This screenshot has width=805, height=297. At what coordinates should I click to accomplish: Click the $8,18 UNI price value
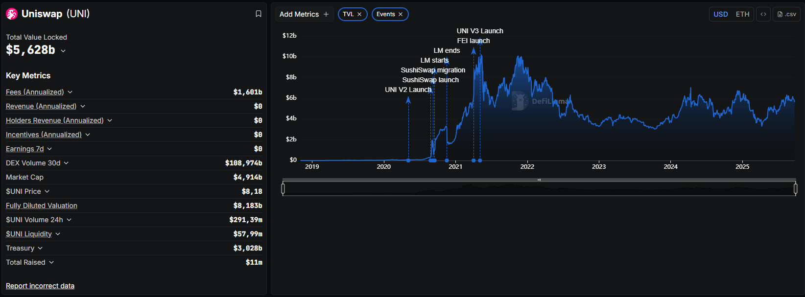252,191
